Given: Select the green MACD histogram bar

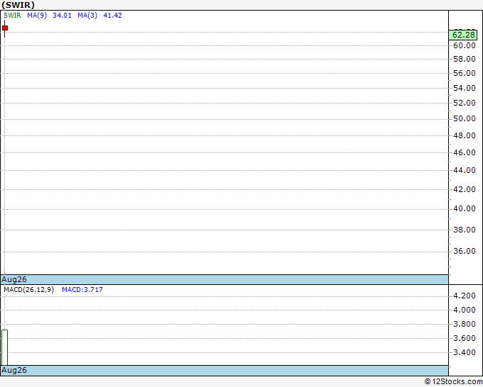Looking at the screenshot, I should point(5,347).
